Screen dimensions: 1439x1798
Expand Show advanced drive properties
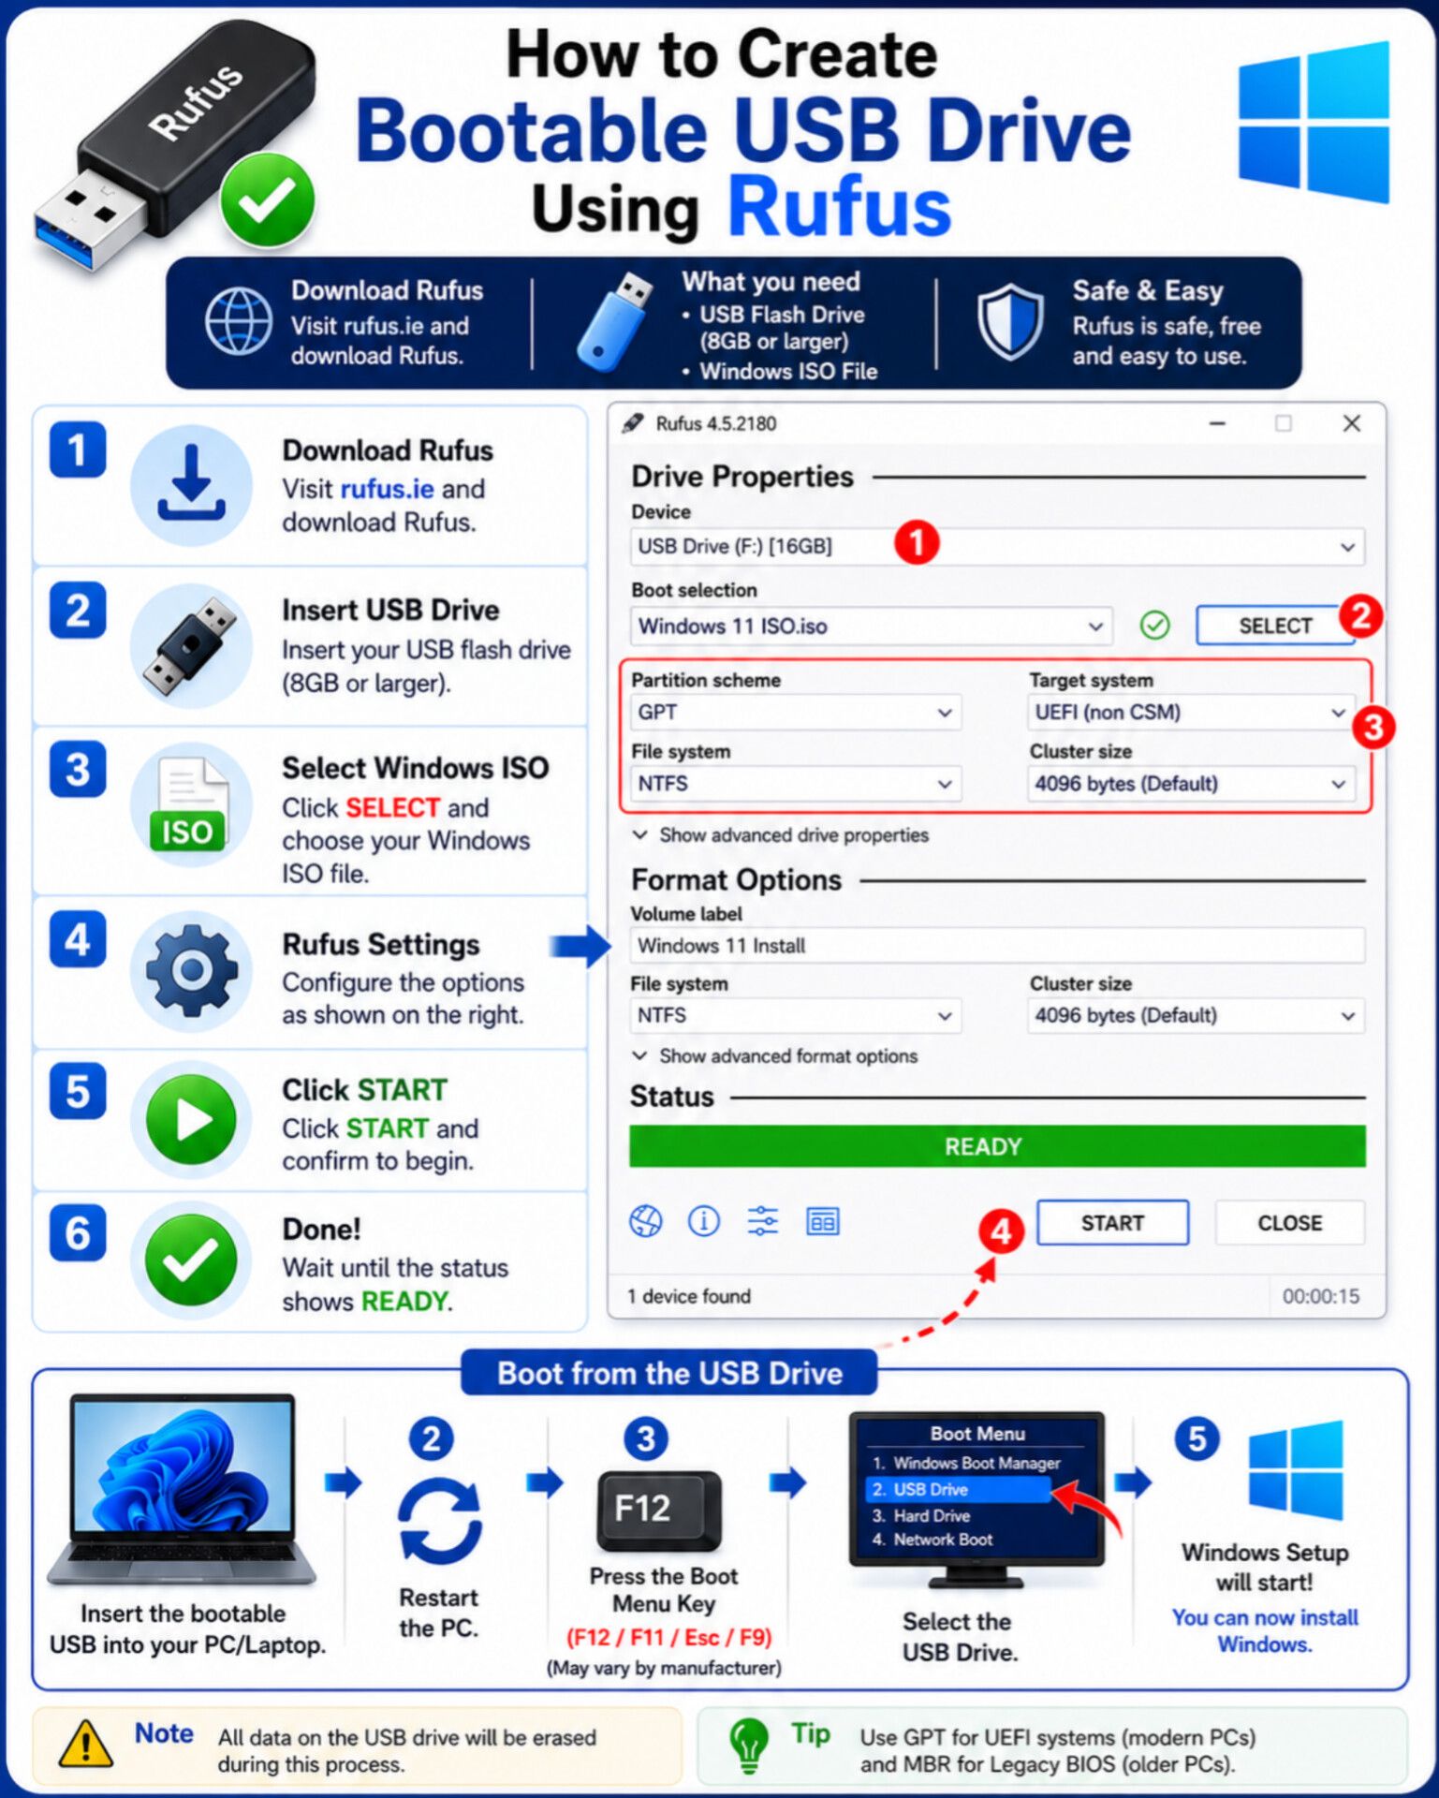pos(781,834)
